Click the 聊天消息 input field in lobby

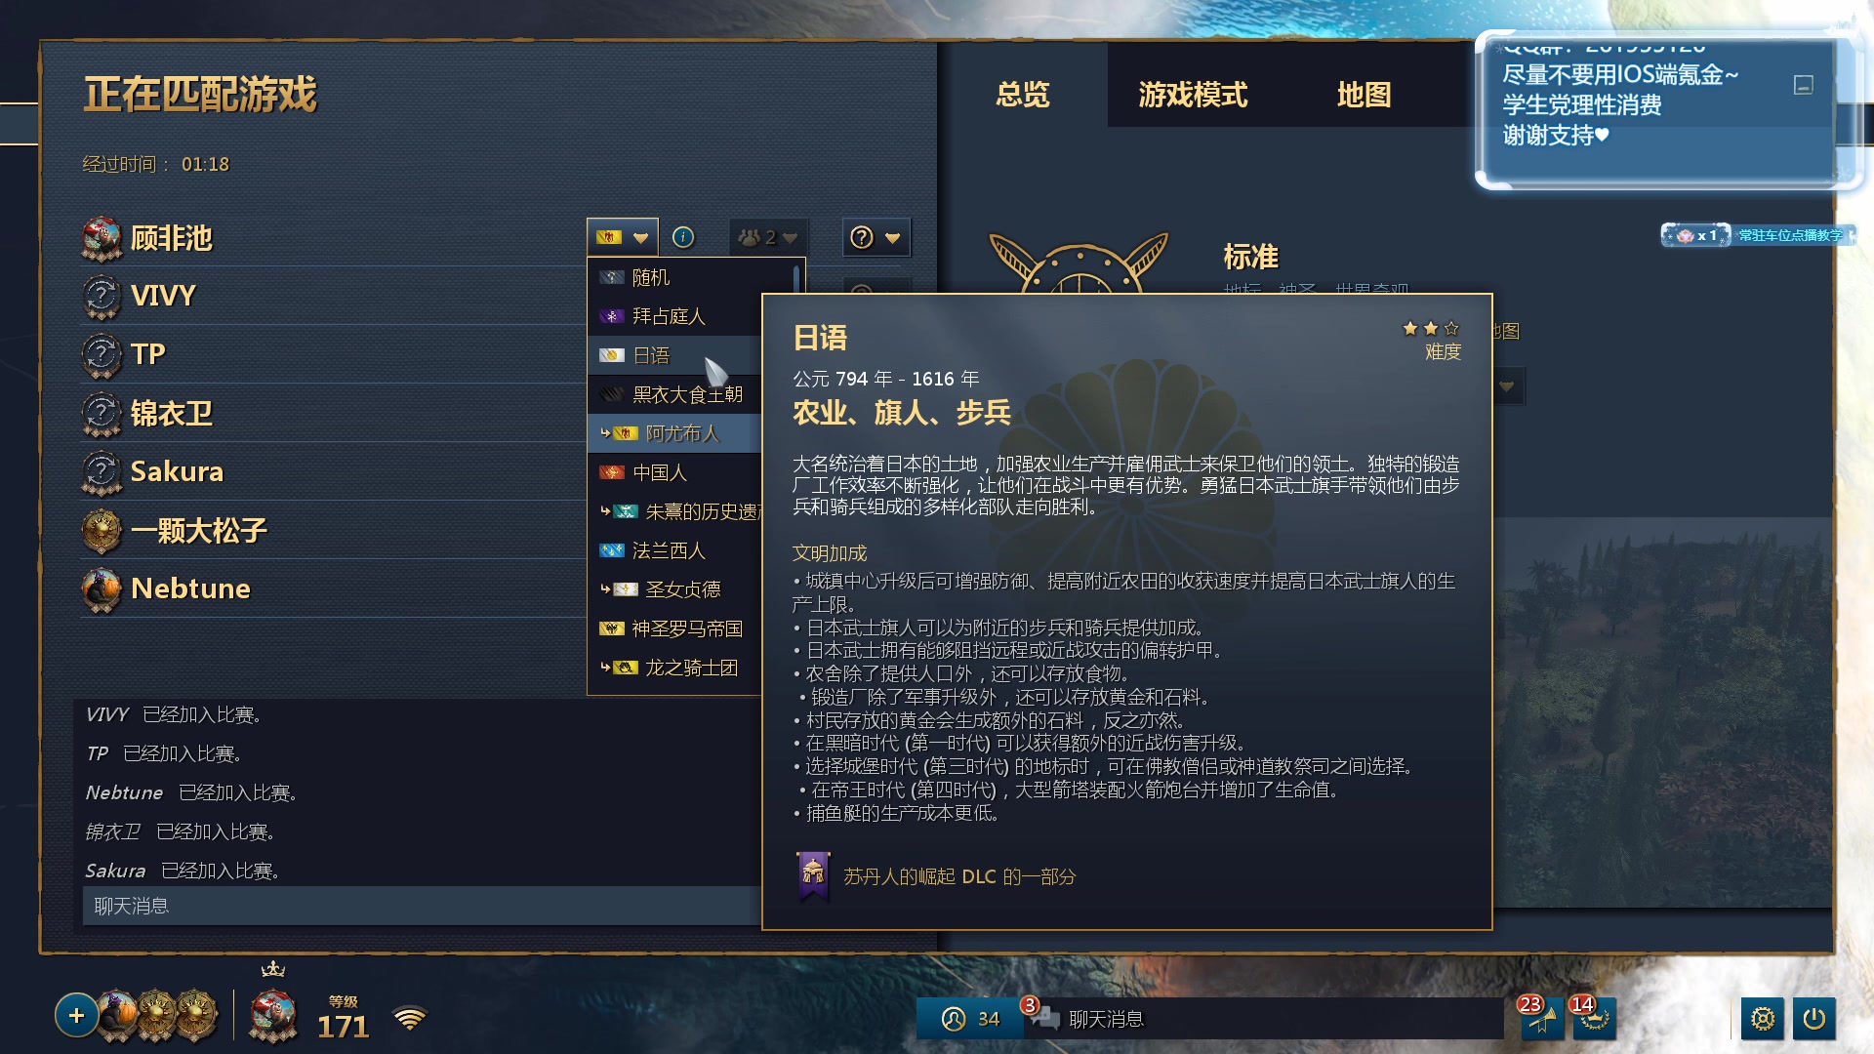[422, 906]
